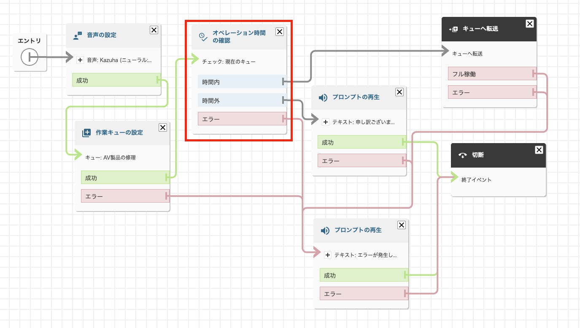Close the 作業キューの設定 block
This screenshot has height=328, width=580.
pos(163,127)
